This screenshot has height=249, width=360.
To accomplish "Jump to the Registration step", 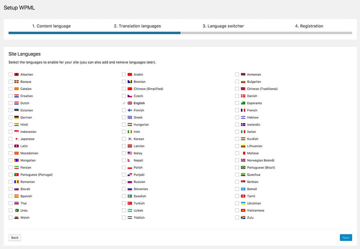I will click(309, 26).
